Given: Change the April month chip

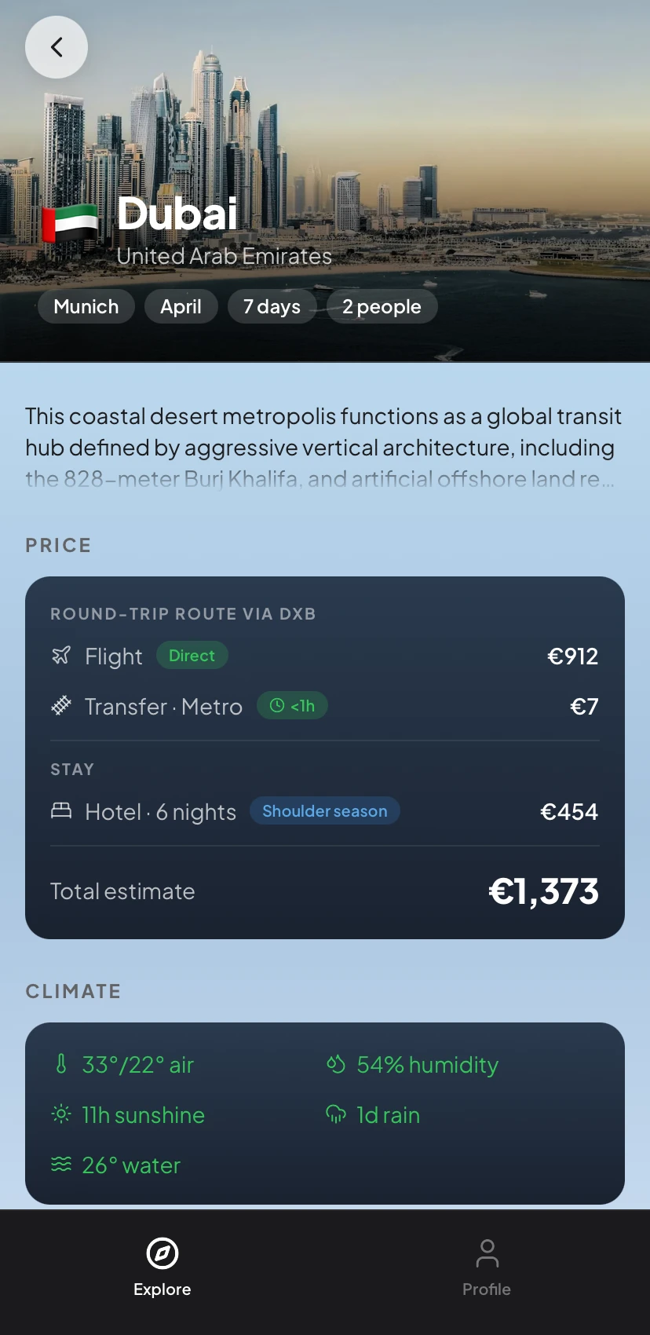Looking at the screenshot, I should click(x=181, y=306).
